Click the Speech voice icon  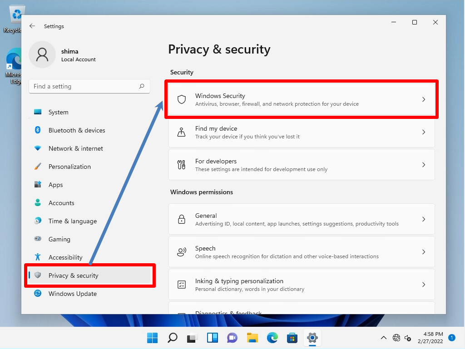click(182, 252)
